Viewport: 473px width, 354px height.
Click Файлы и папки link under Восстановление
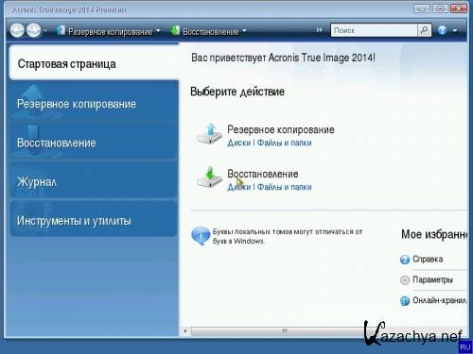coord(285,187)
